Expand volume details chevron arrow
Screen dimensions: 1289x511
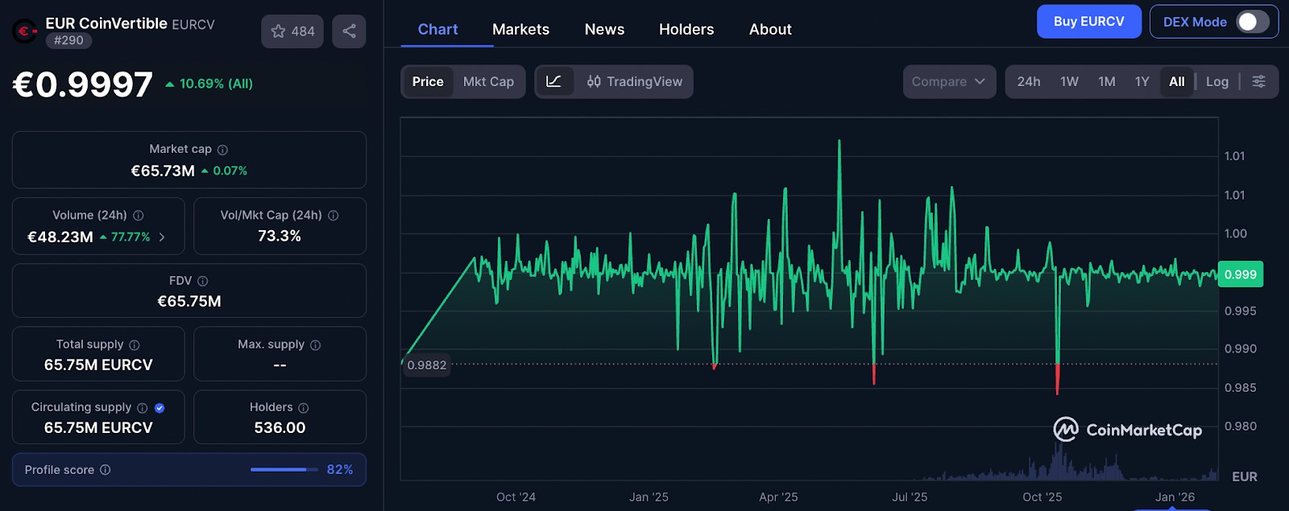click(162, 237)
